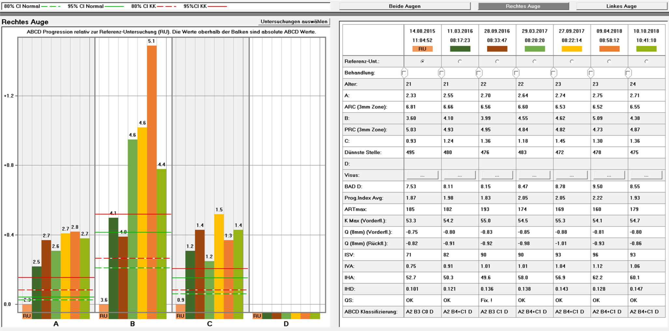Viewport: 669px width, 331px height.
Task: Set 11.03.2016 exam as reference examination
Action: pyautogui.click(x=460, y=61)
